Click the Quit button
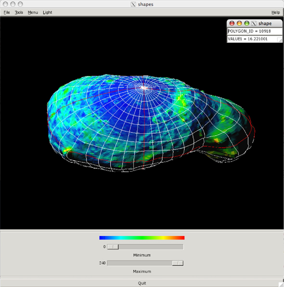 tap(142, 283)
